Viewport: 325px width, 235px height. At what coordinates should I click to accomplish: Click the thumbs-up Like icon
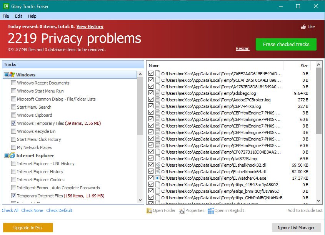point(303,26)
